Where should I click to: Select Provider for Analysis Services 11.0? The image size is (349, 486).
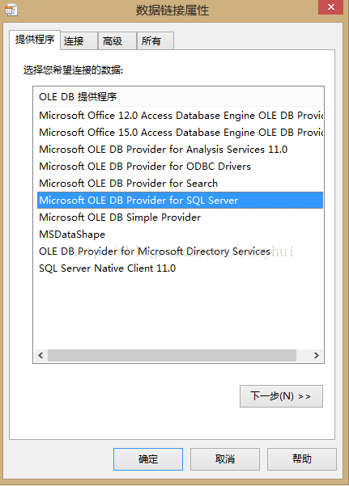tap(180, 150)
